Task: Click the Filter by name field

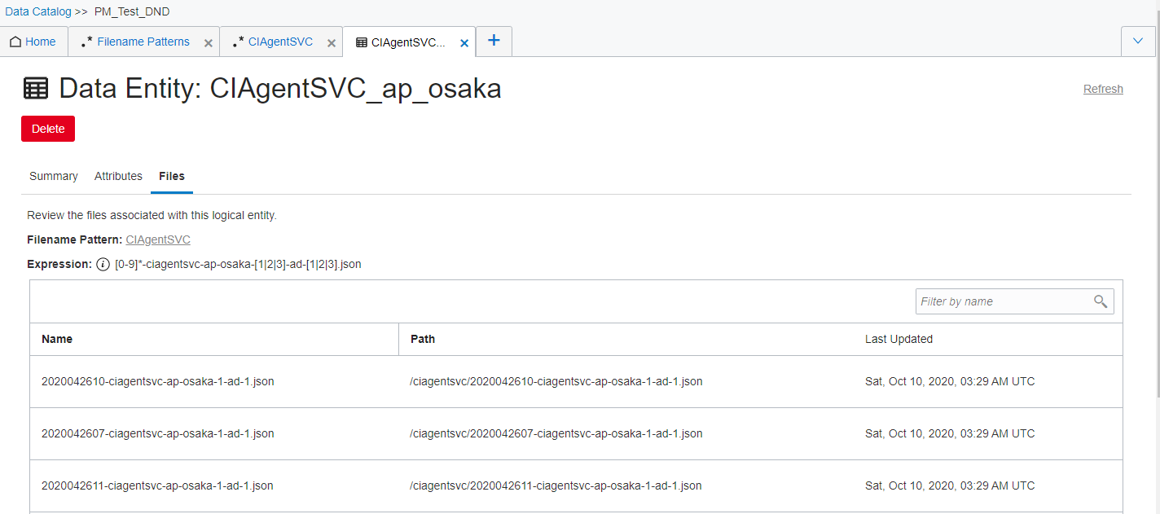Action: (1004, 302)
